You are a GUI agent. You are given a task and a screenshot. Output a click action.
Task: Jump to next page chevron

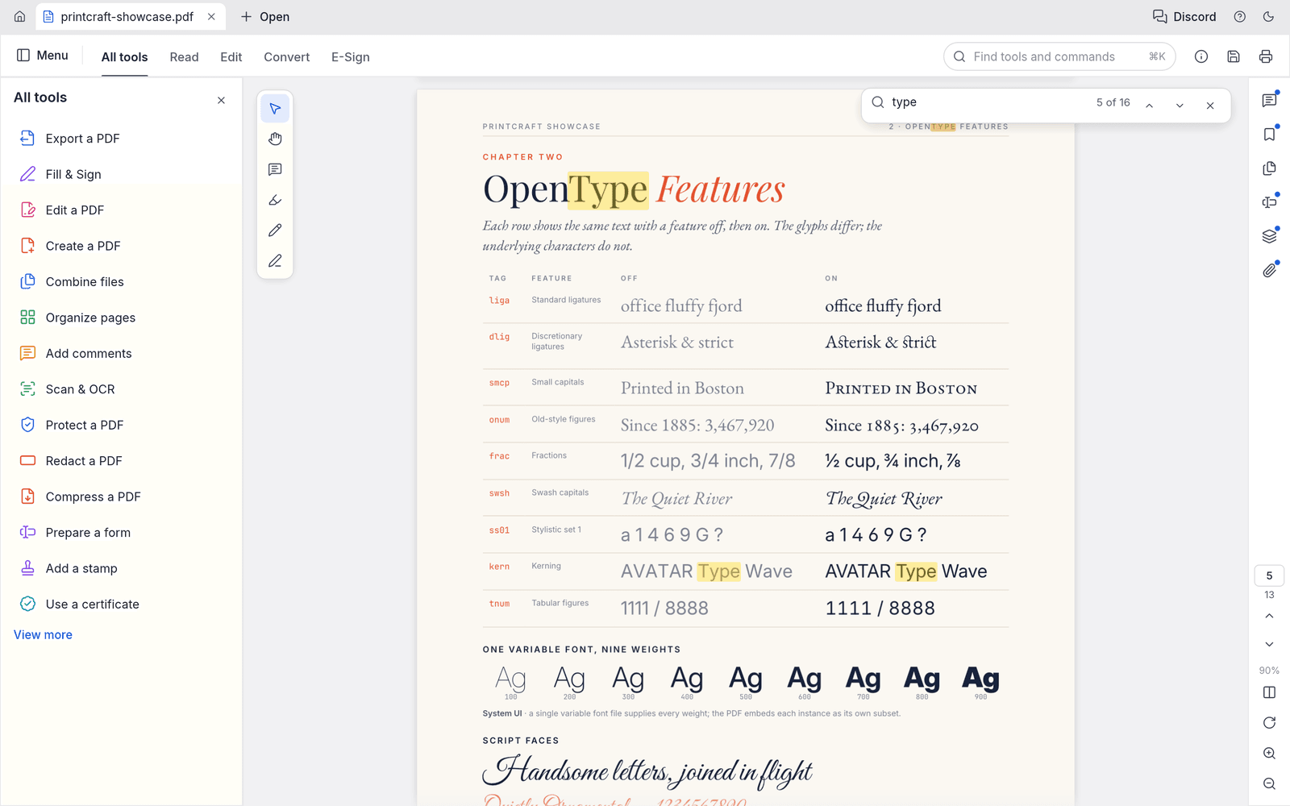[x=1270, y=645]
